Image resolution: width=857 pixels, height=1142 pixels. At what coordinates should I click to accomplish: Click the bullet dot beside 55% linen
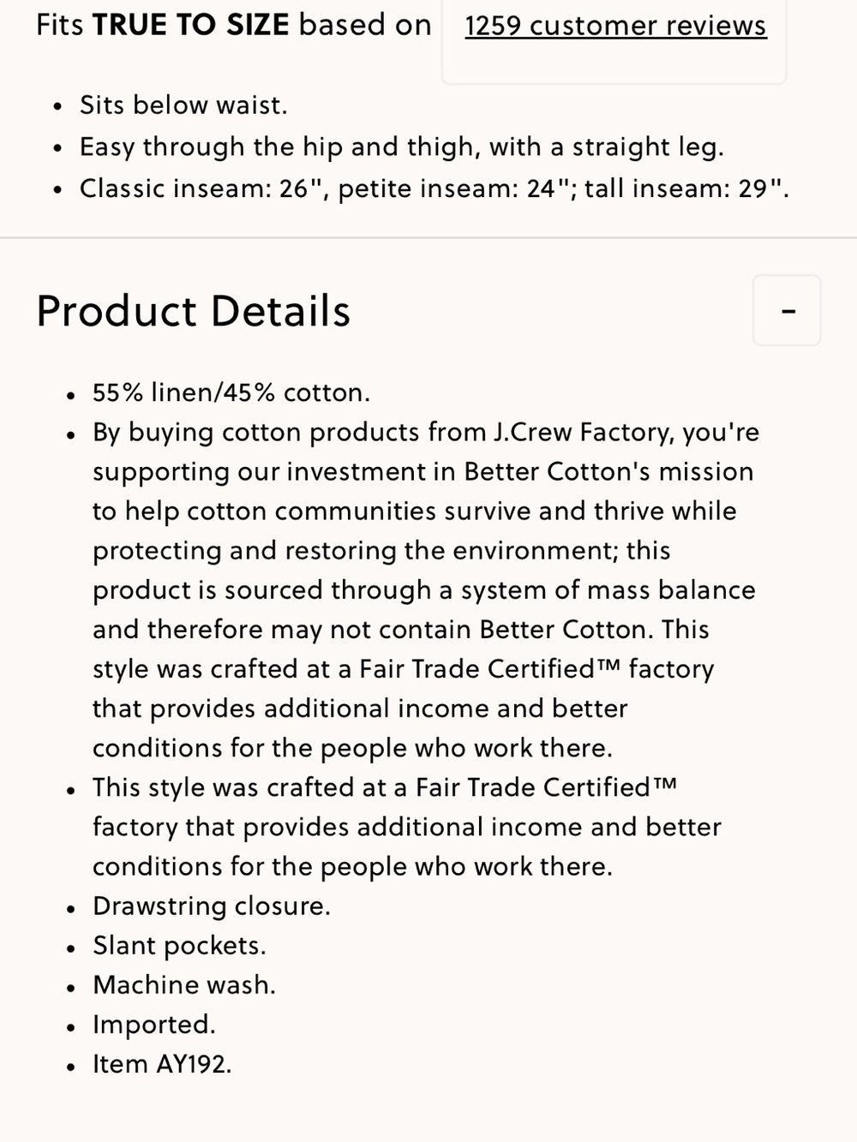coord(71,395)
